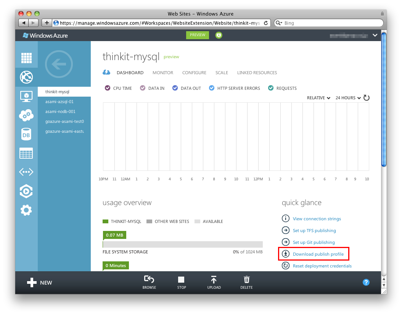Select the Web Sites globe icon in sidebar
The image size is (402, 315).
coord(26,77)
